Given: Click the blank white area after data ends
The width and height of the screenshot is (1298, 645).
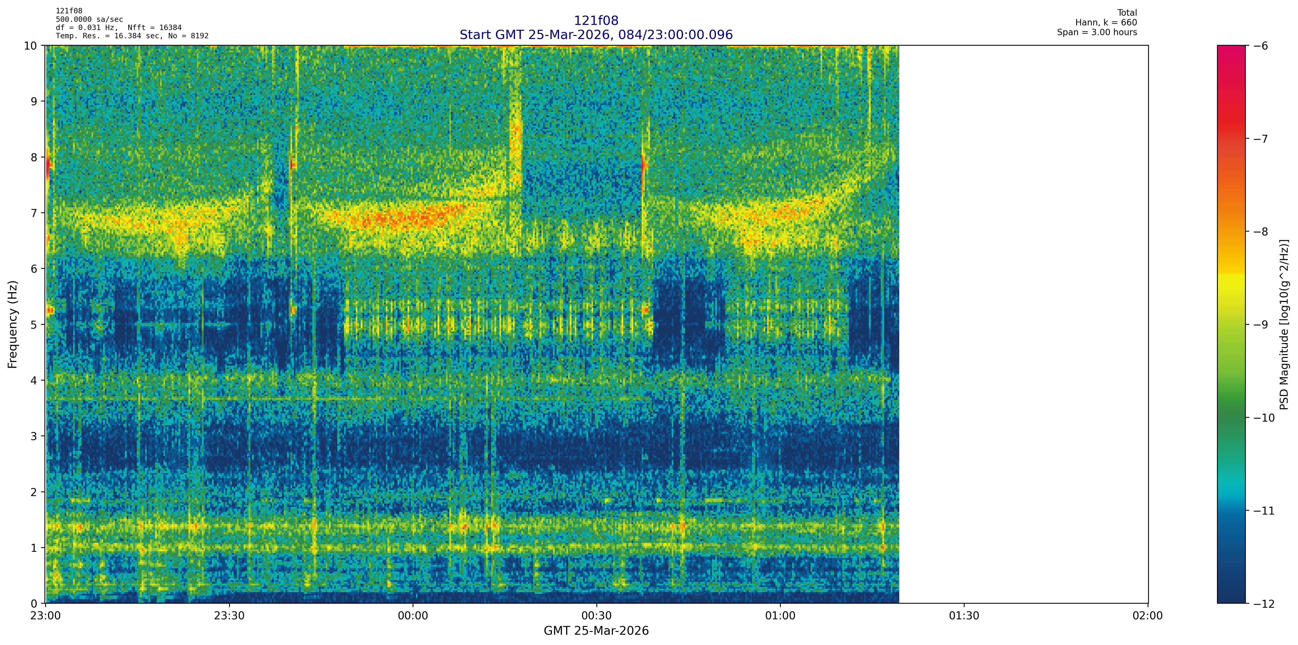Looking at the screenshot, I should pos(1023,325).
